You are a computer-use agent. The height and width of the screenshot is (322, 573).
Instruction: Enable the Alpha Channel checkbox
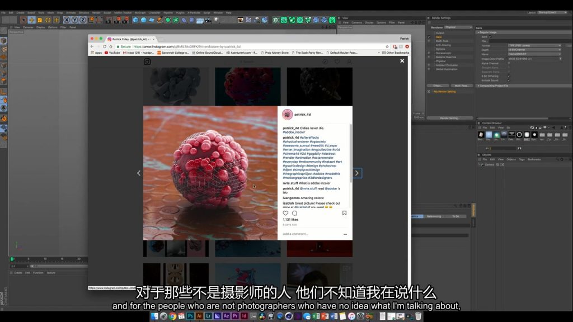pos(509,63)
